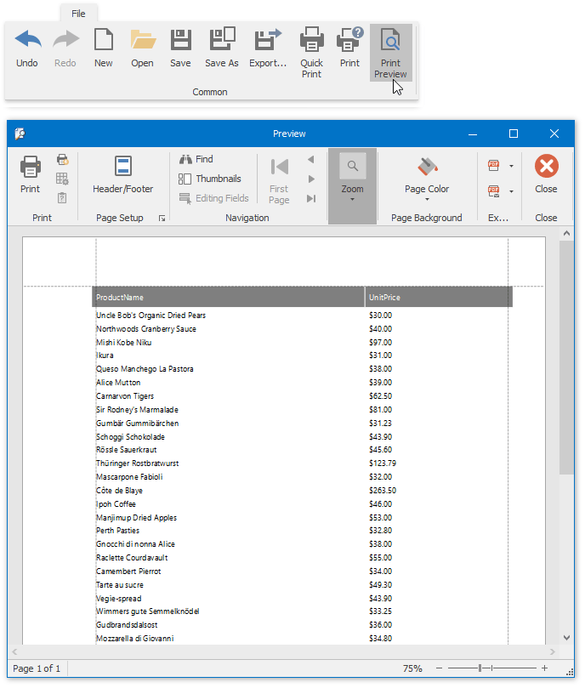The height and width of the screenshot is (688, 585).
Task: Click the large Print button in Preview
Action: [x=30, y=175]
